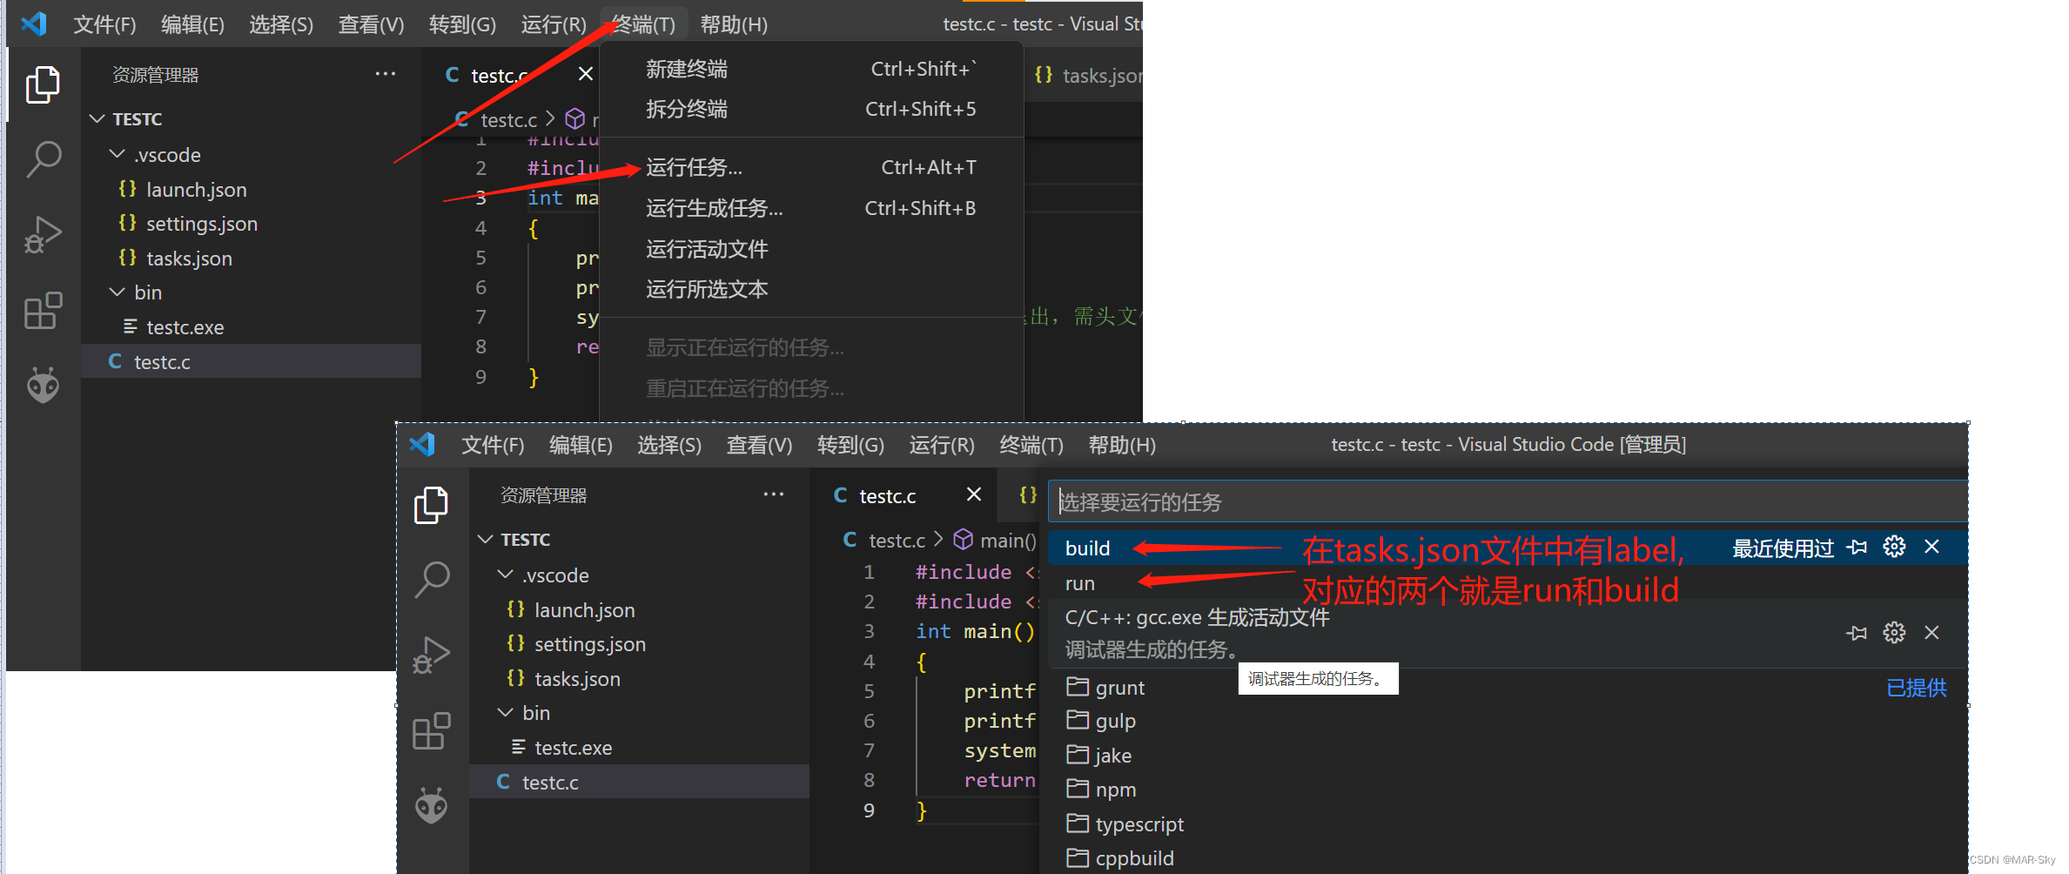Collapse TESTC root in upper window explorer
This screenshot has width=2069, height=874.
97,118
